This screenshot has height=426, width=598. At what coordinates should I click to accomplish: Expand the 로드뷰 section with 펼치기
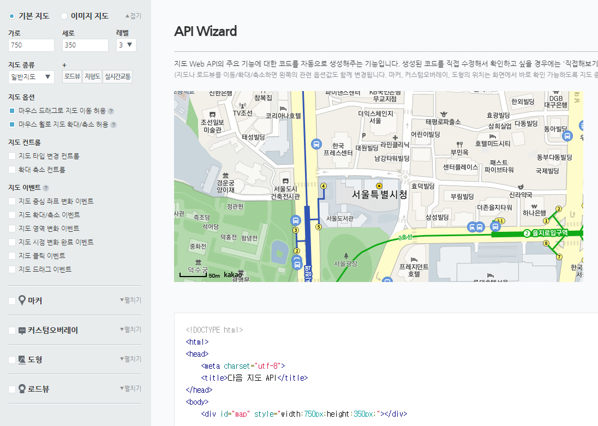130,388
